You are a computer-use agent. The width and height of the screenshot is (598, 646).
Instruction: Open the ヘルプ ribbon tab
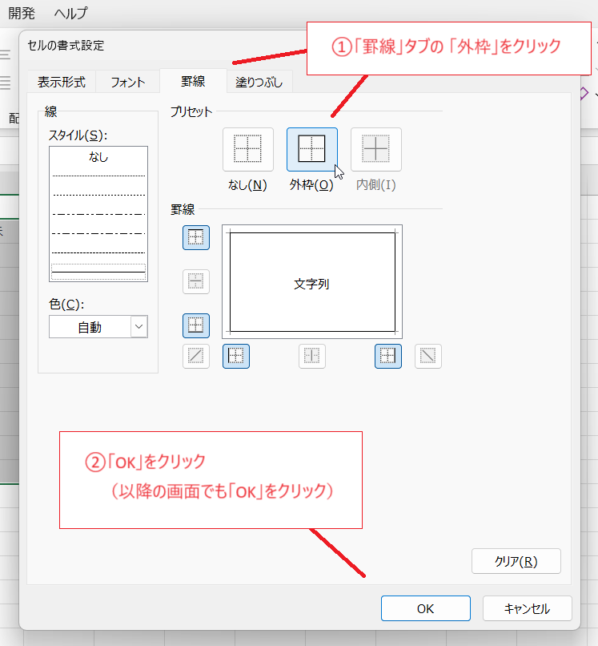coord(70,13)
